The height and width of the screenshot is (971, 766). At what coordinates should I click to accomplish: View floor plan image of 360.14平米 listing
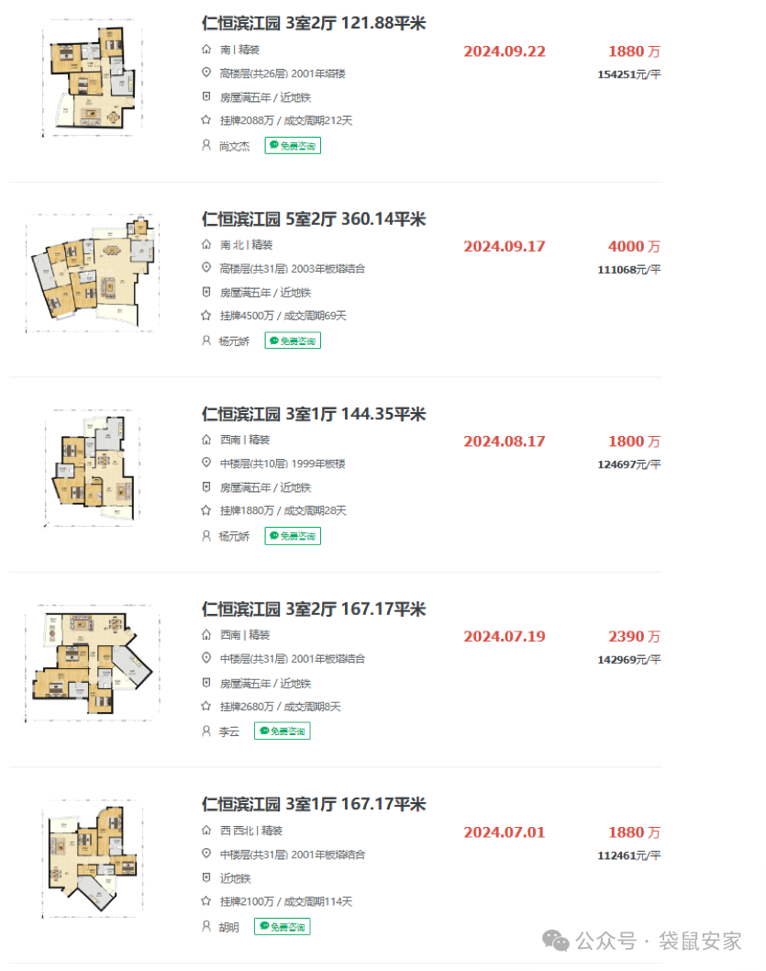(92, 273)
